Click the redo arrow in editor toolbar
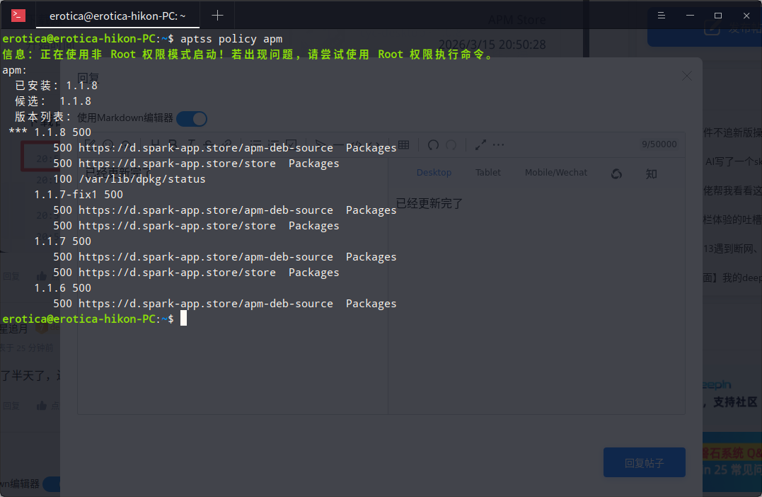 tap(451, 145)
